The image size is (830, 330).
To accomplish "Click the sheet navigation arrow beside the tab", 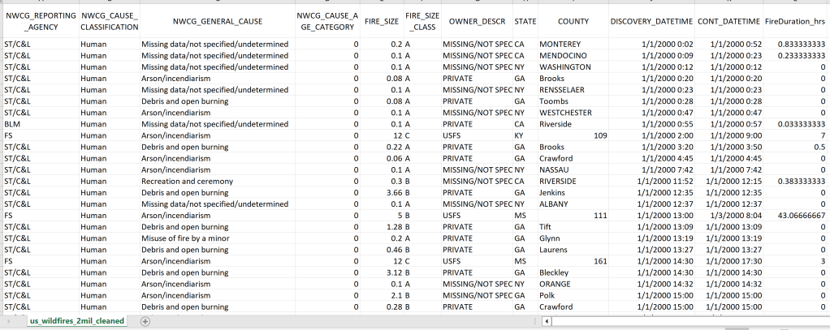I will 8,321.
